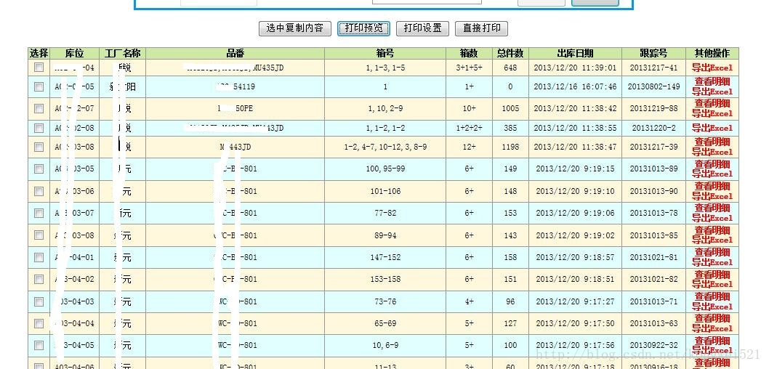The width and height of the screenshot is (769, 369).
Task: Open 查看明细 for row 20131013-63
Action: [712, 319]
